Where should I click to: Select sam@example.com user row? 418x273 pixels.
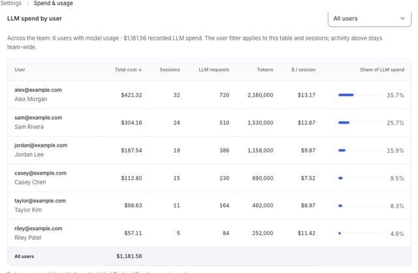point(209,122)
